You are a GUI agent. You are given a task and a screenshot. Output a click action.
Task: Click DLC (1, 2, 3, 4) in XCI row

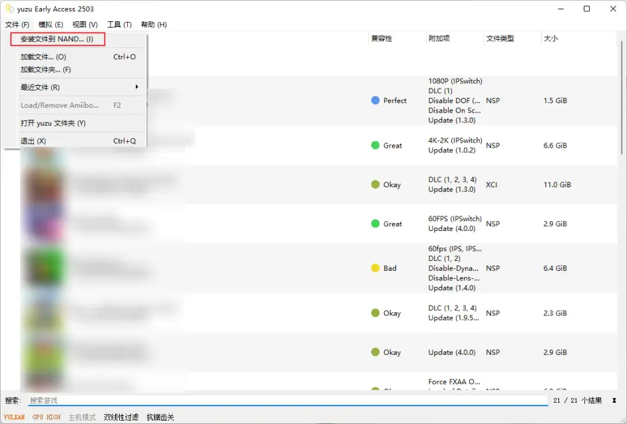[452, 180]
